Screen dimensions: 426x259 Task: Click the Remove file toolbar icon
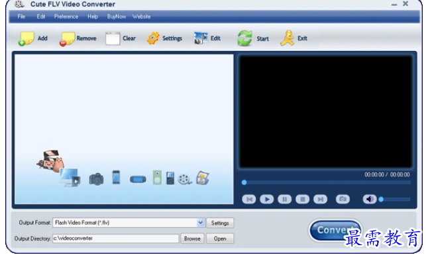(67, 39)
